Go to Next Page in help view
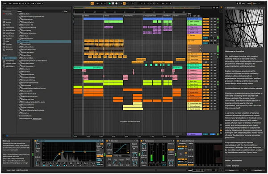Image resolution: width=268 pixels, height=174 pixels. [258, 170]
